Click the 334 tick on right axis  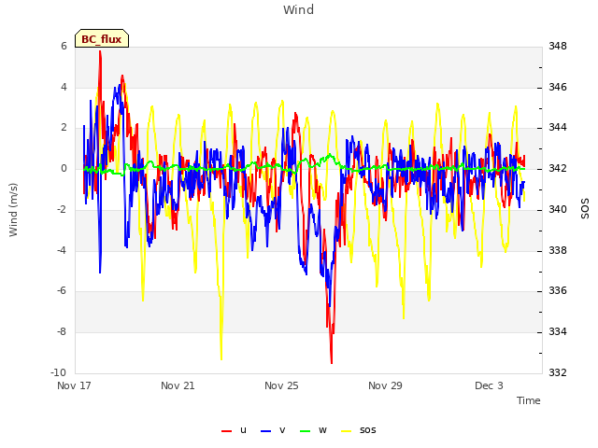tap(558, 332)
